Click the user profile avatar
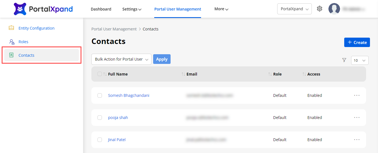 334,9
